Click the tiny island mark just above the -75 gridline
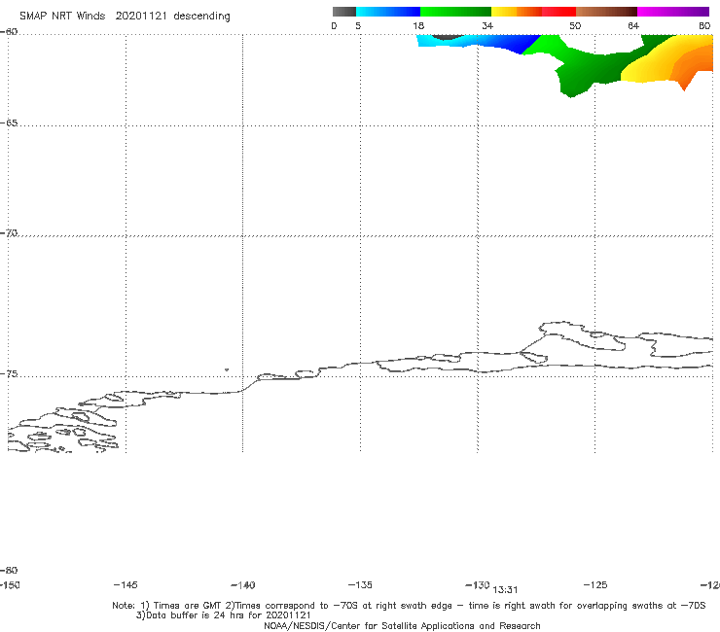This screenshot has height=632, width=720. tap(227, 369)
